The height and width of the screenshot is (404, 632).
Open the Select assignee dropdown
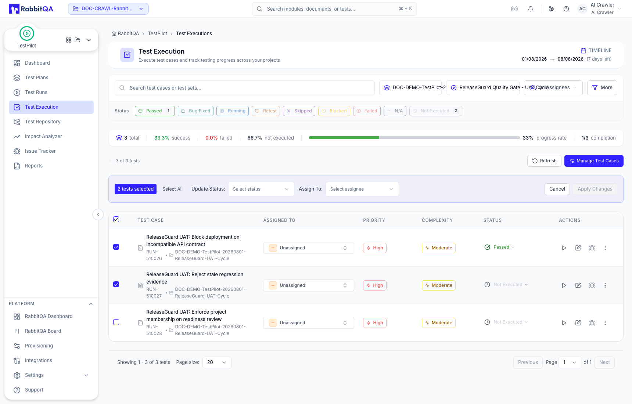point(362,189)
